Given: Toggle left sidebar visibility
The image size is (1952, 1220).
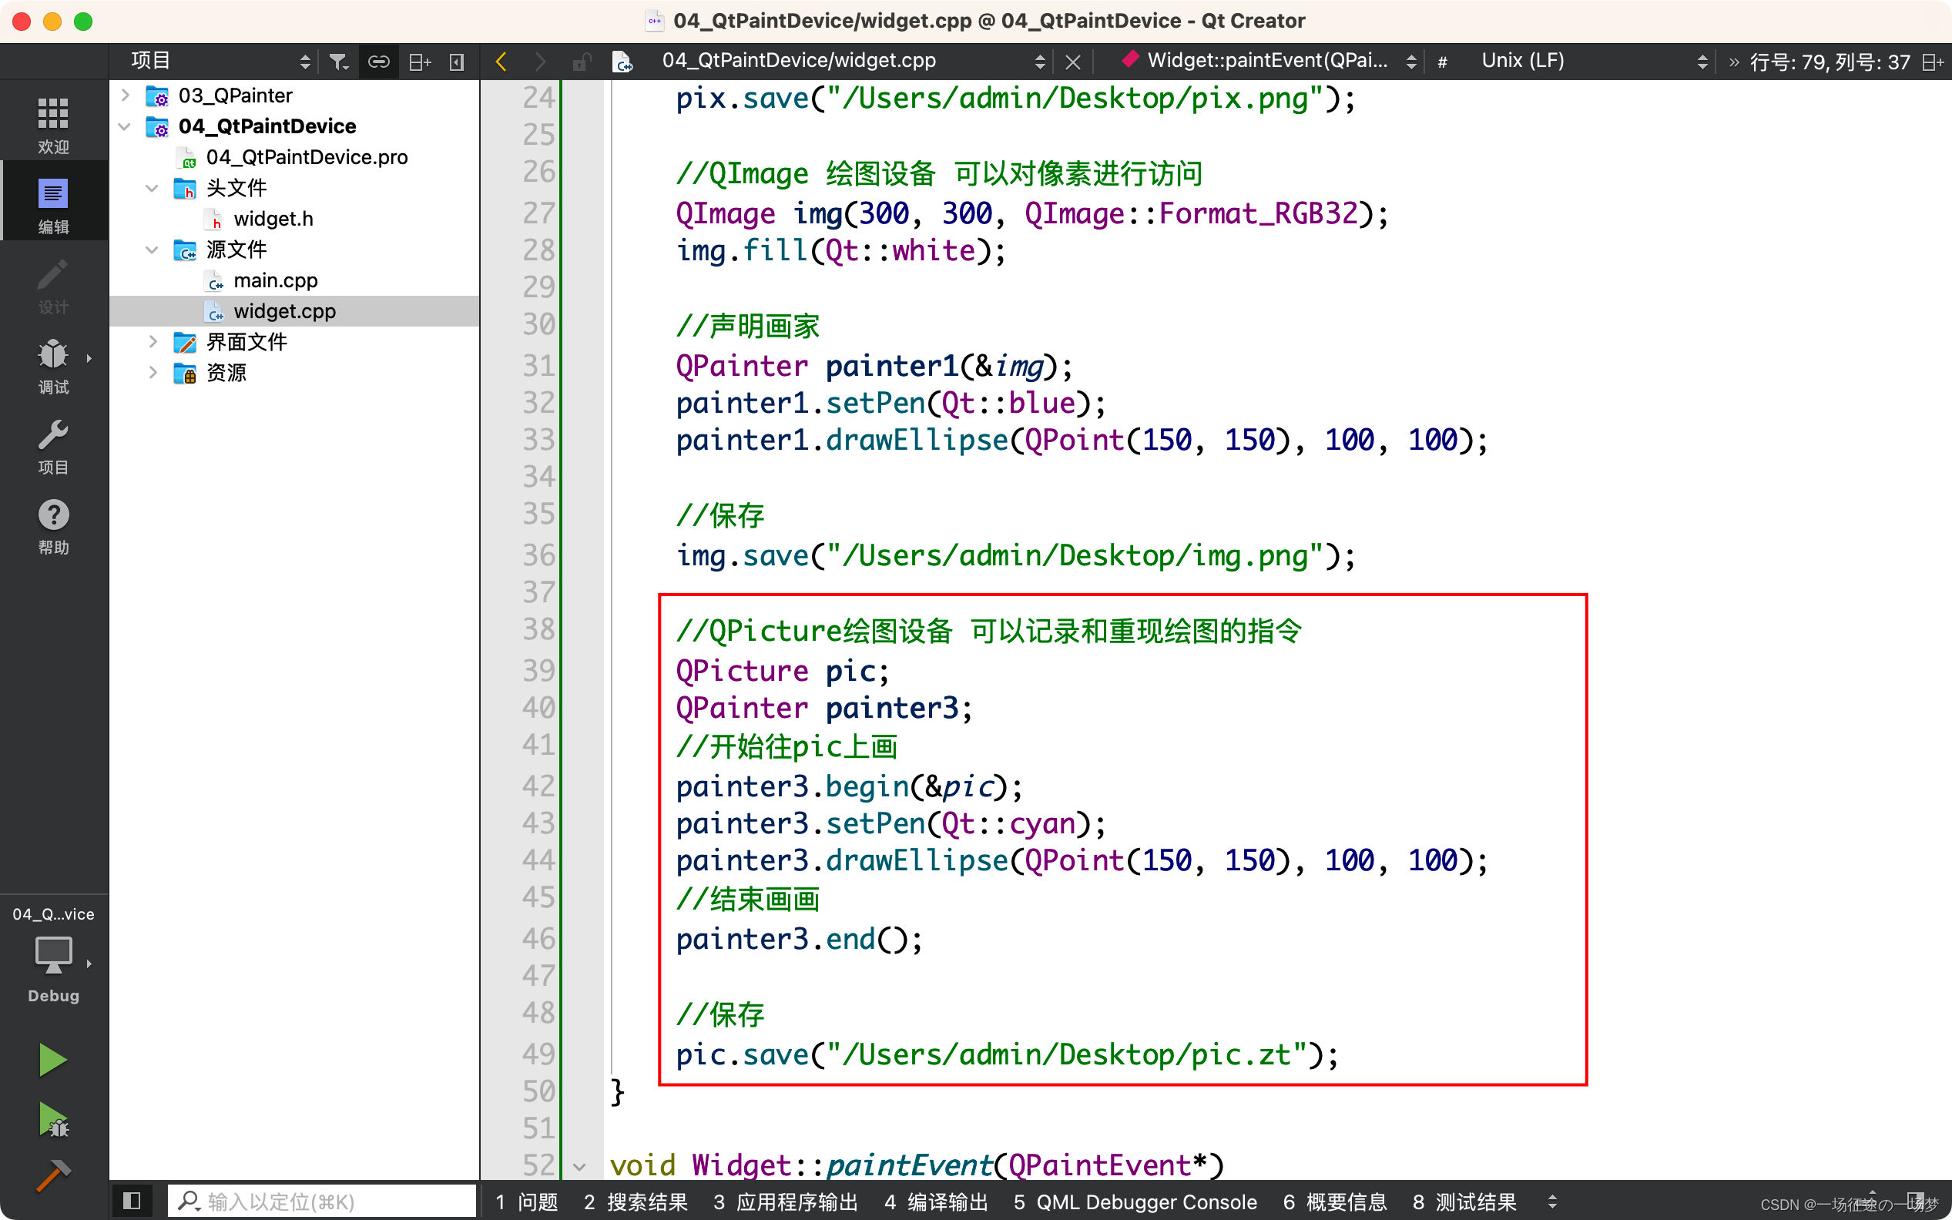Looking at the screenshot, I should (132, 1201).
